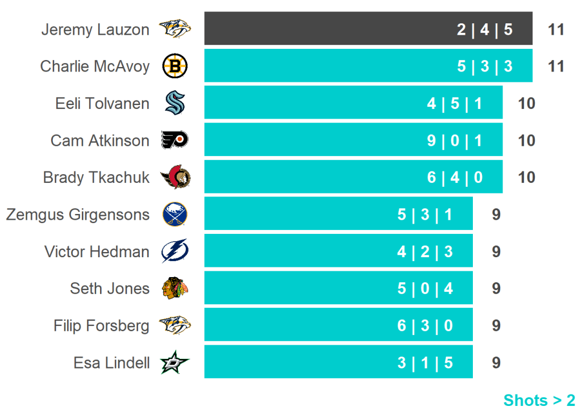The image size is (582, 415).
Task: Click the Nashville Predators logo beside Jeremy Lauzon
Action: (x=174, y=29)
